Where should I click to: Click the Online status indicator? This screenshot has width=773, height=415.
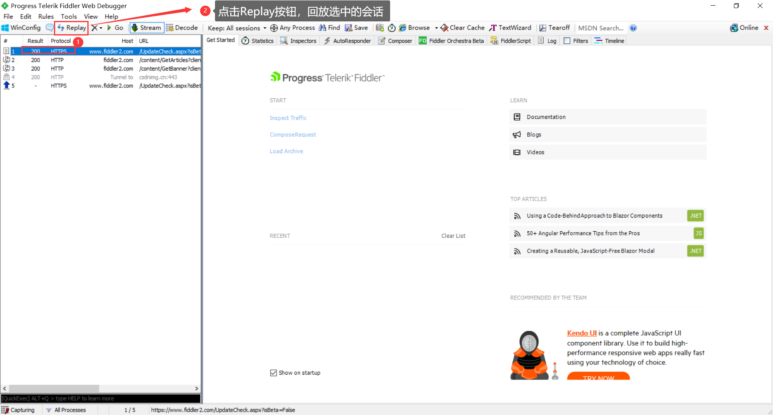(744, 28)
